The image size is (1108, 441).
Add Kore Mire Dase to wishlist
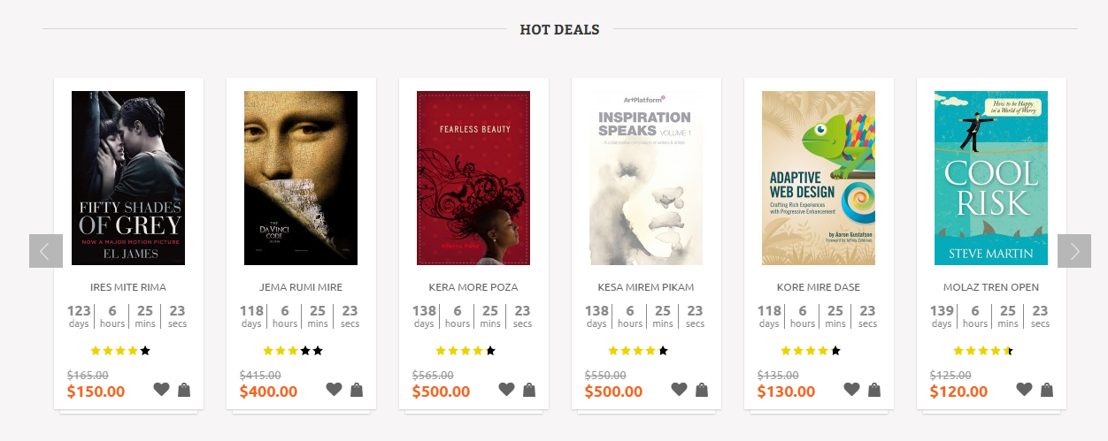point(851,389)
